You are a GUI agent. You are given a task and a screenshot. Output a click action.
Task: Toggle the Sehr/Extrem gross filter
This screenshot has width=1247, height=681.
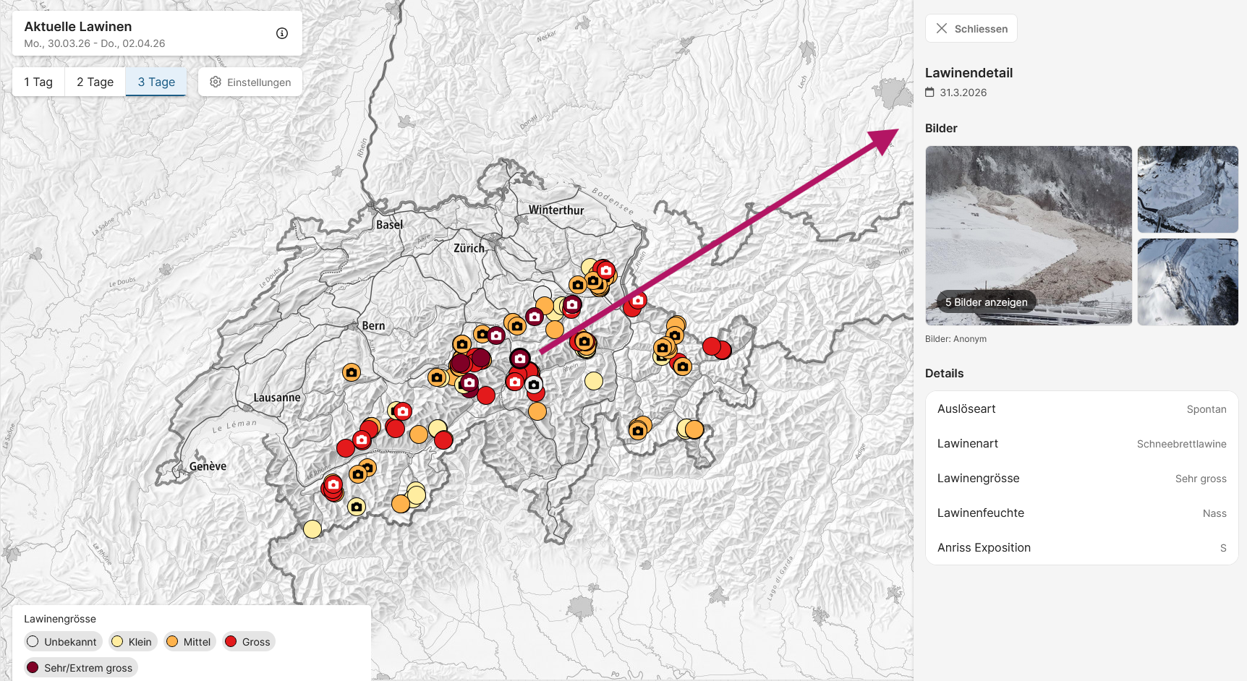[x=80, y=668]
